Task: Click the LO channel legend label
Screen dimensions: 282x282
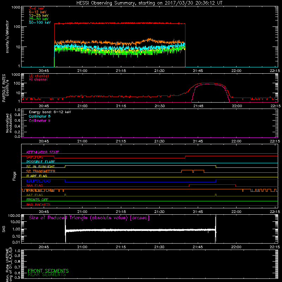Action: click(x=39, y=76)
